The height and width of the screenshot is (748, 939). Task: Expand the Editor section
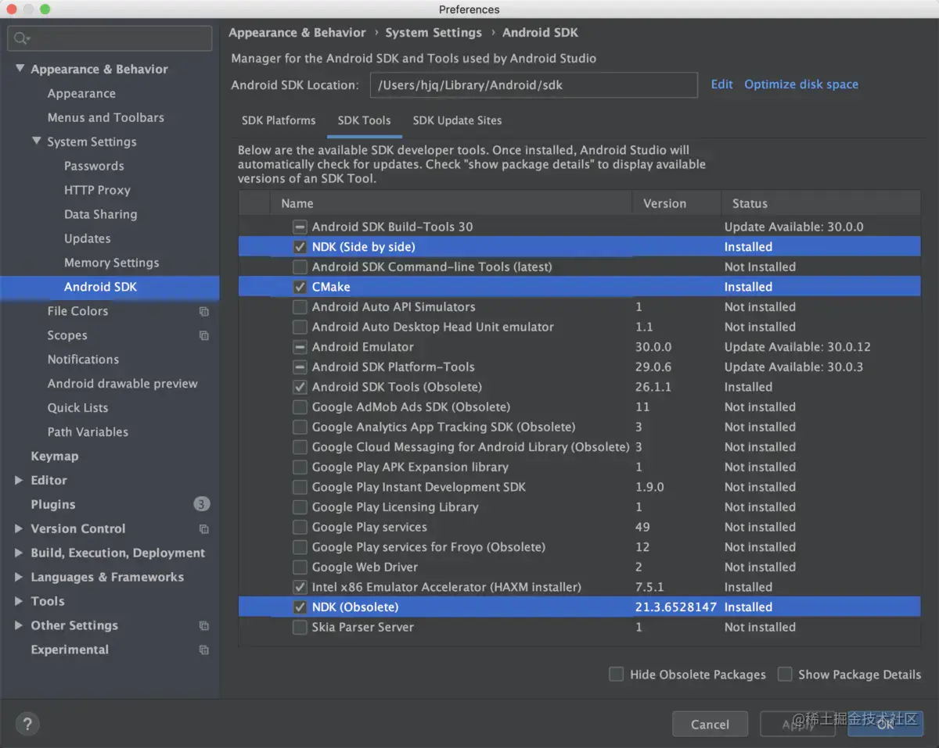click(x=19, y=481)
